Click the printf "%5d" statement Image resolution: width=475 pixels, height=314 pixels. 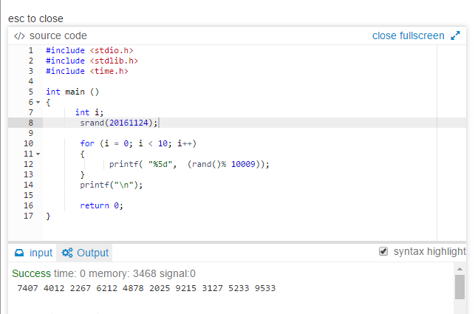(x=189, y=164)
